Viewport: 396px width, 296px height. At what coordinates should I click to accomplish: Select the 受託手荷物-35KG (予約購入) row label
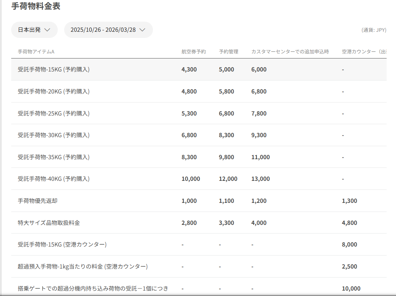(54, 157)
